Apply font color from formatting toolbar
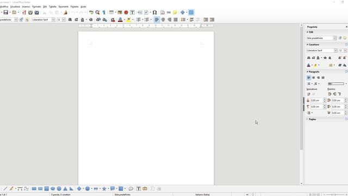Image resolution: width=348 pixels, height=196 pixels. coord(120,20)
